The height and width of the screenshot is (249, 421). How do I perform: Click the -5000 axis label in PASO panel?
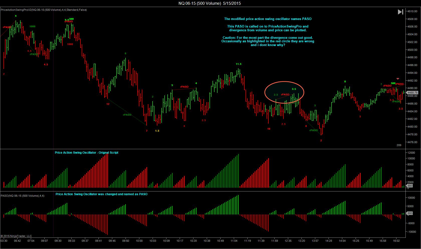pos(411,223)
